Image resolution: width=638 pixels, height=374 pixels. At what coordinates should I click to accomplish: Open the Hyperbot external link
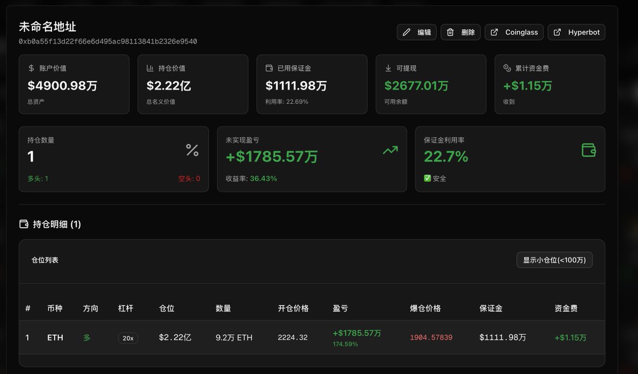tap(576, 32)
